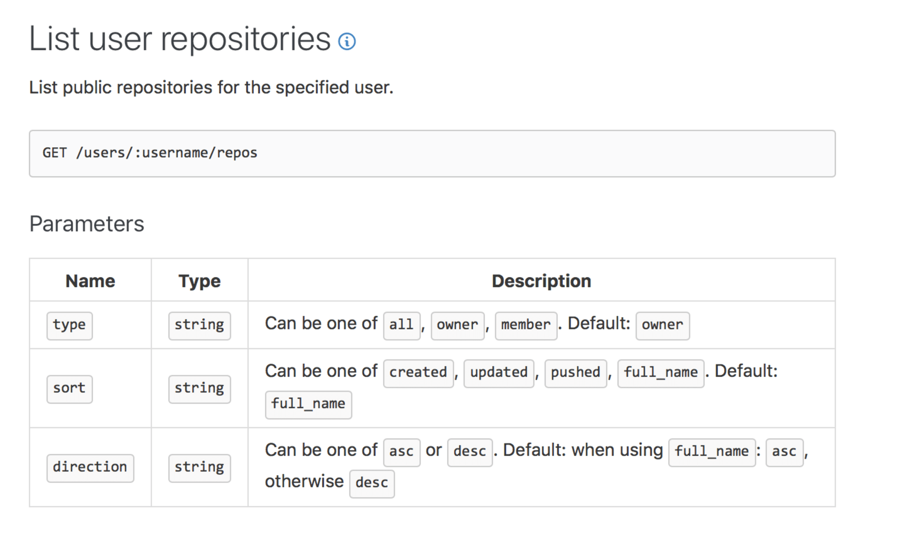This screenshot has width=922, height=533.
Task: Select the type parameter name badge
Action: 69,325
